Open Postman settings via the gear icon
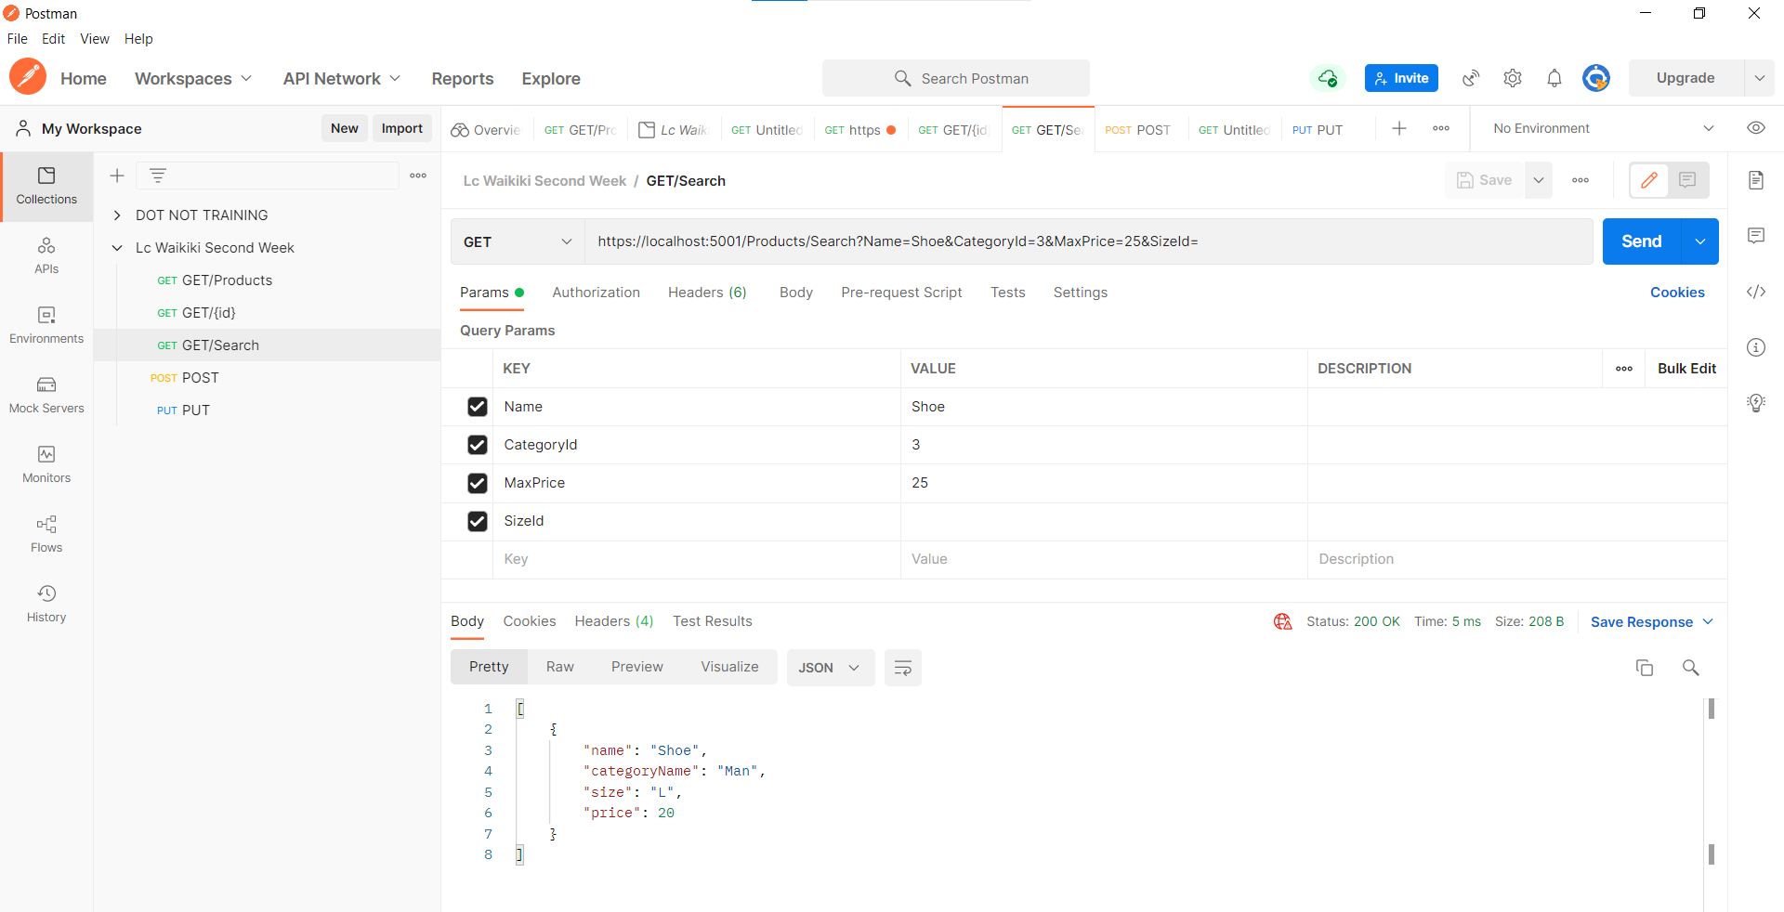The image size is (1784, 912). (1512, 78)
